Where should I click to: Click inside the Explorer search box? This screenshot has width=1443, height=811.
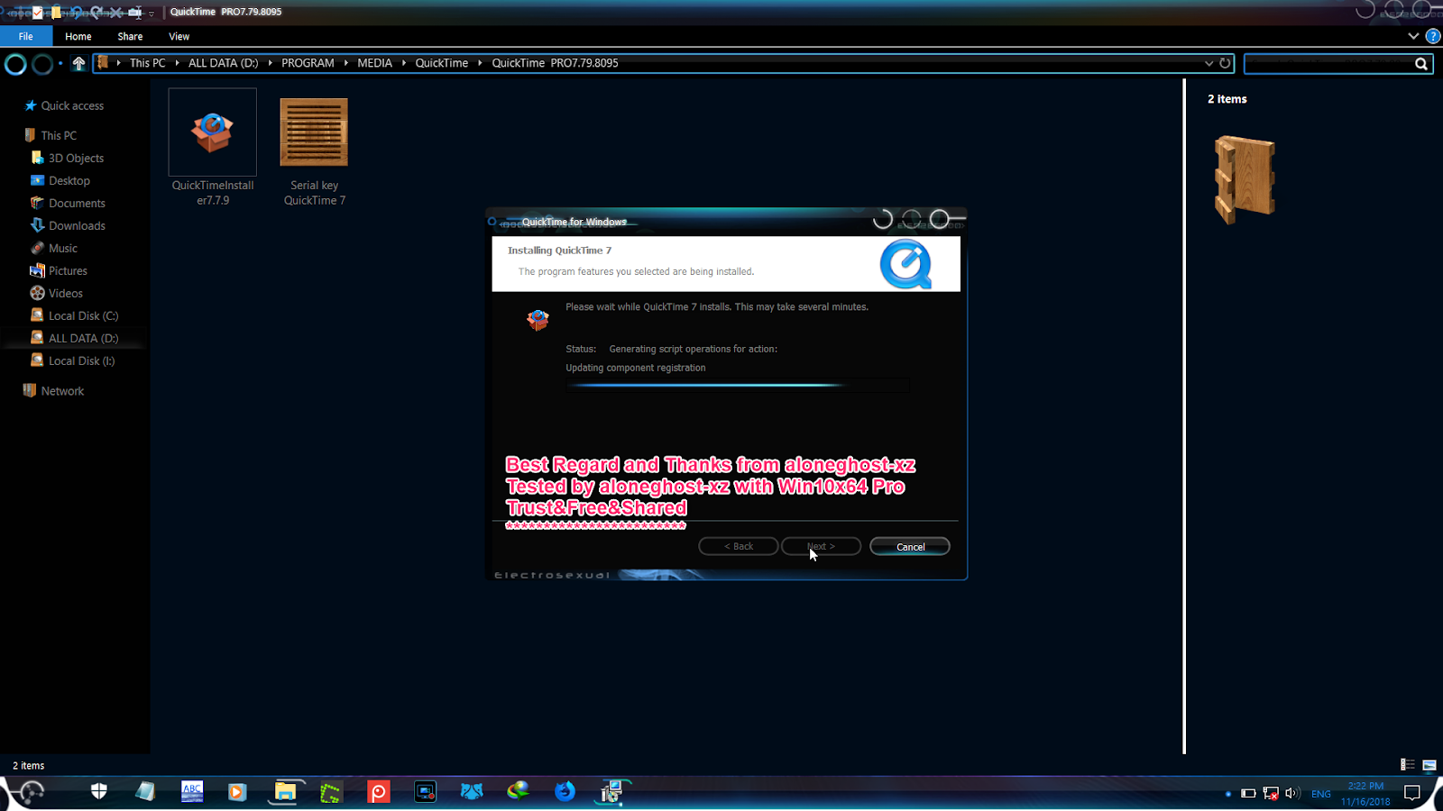[x=1329, y=63]
